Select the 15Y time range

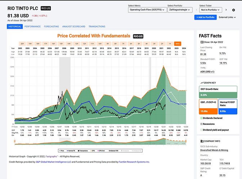click(61, 44)
